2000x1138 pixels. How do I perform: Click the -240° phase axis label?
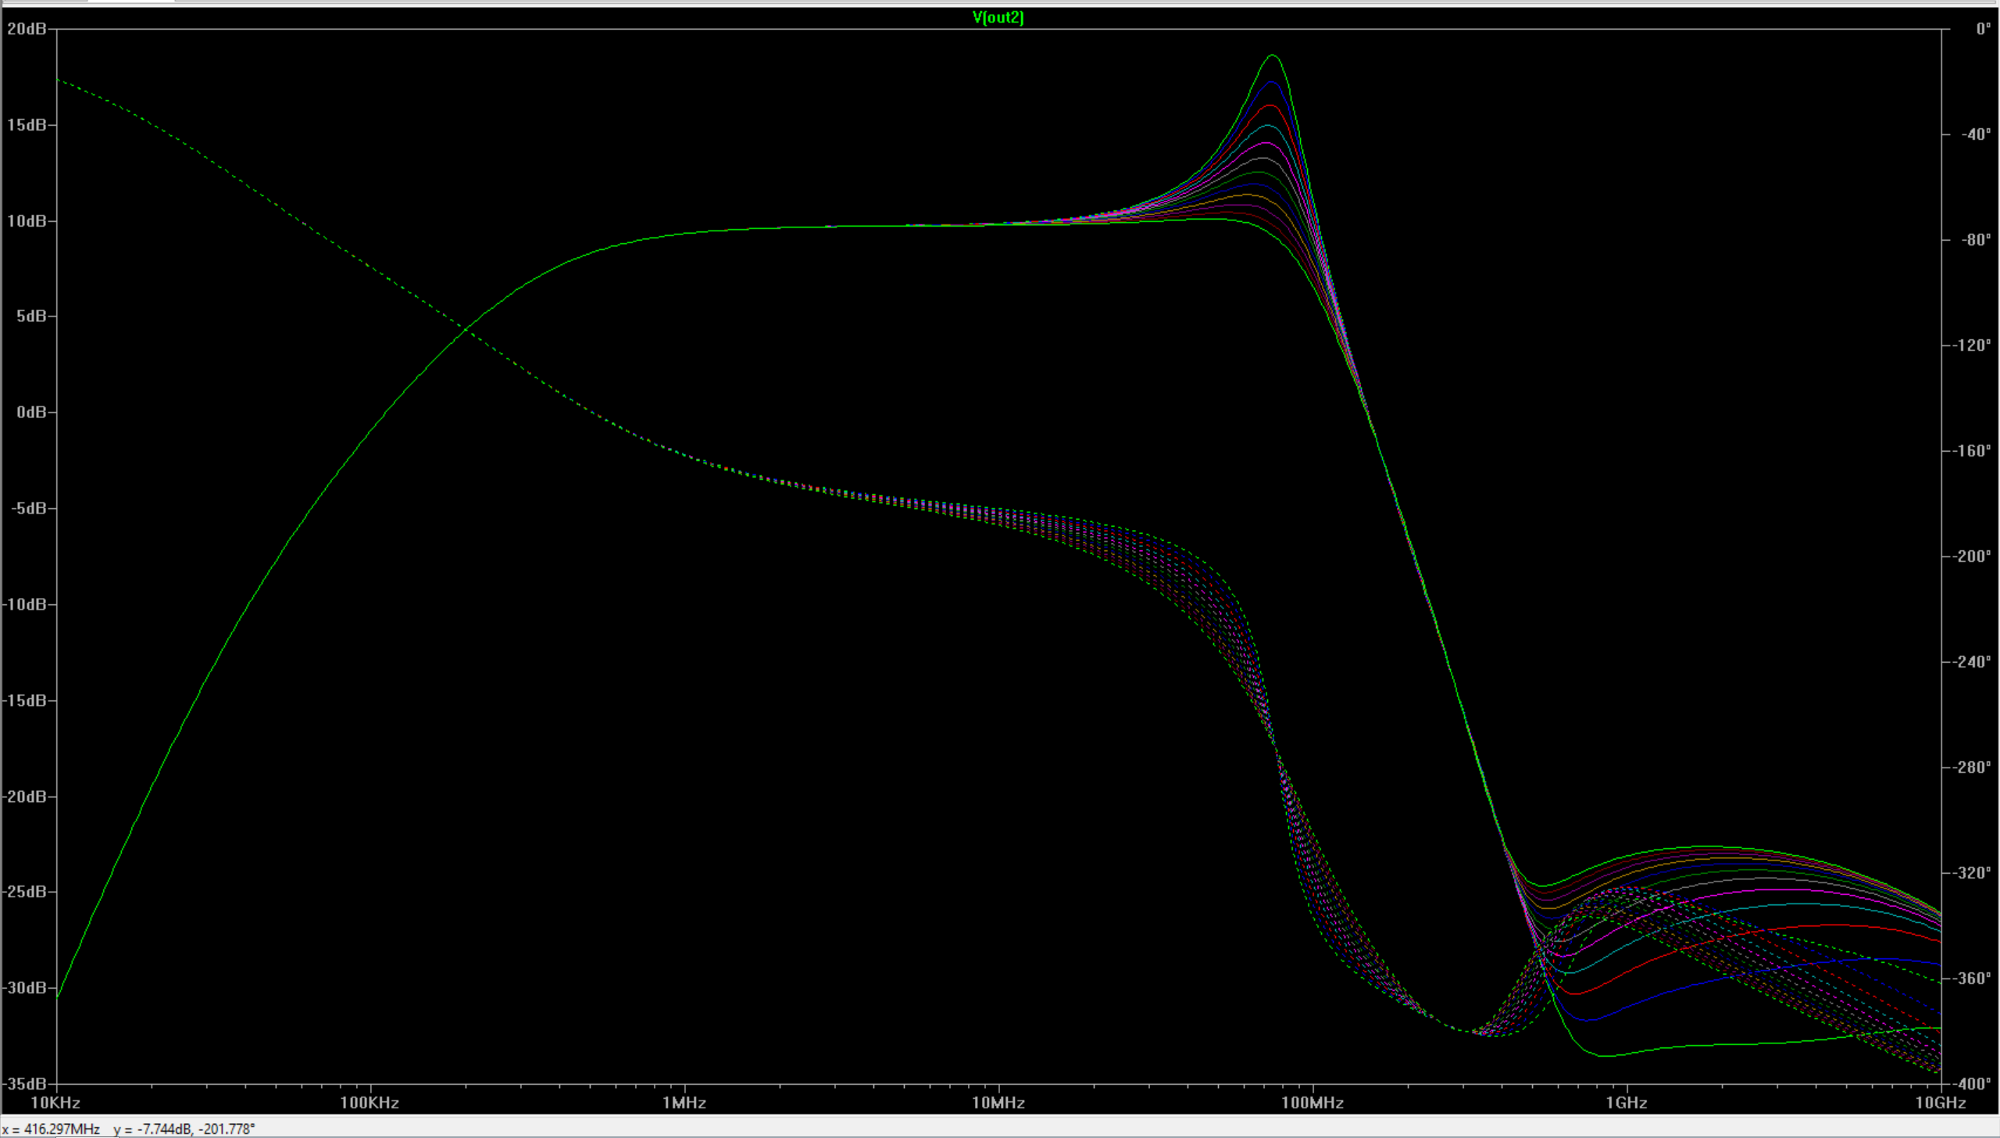point(1972,662)
